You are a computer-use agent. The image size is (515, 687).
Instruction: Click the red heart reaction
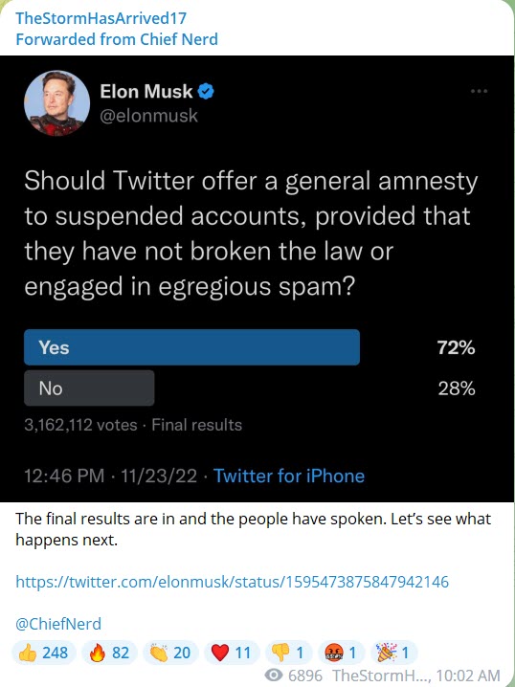coord(232,653)
